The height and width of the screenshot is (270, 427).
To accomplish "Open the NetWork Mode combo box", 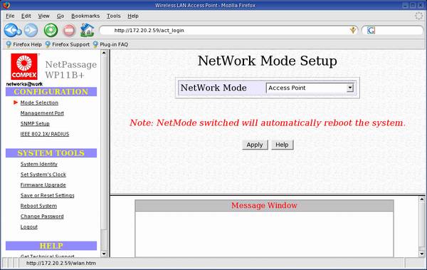I will tap(310, 88).
